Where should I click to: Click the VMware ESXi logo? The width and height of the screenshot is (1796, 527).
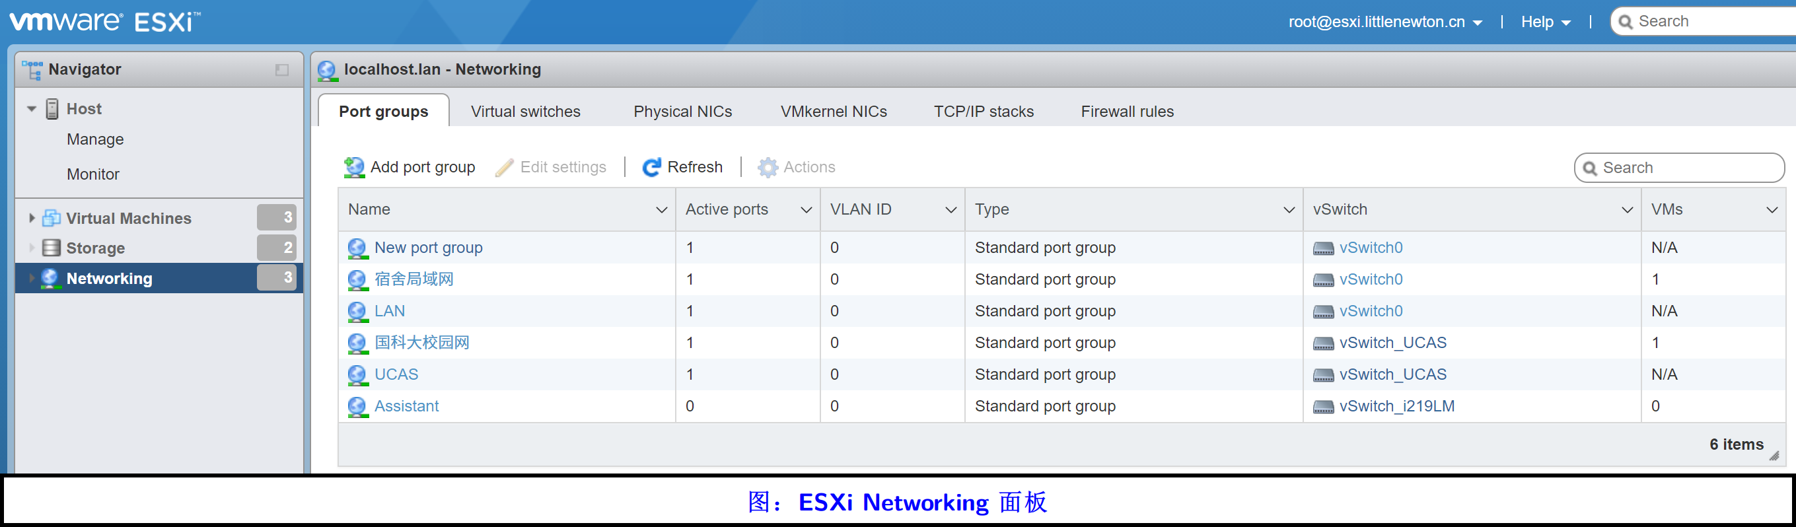[x=104, y=22]
